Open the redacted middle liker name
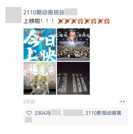The height and width of the screenshot is (134, 133). tap(73, 113)
